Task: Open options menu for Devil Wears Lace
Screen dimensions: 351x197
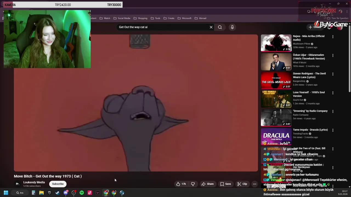Action: pos(333,74)
